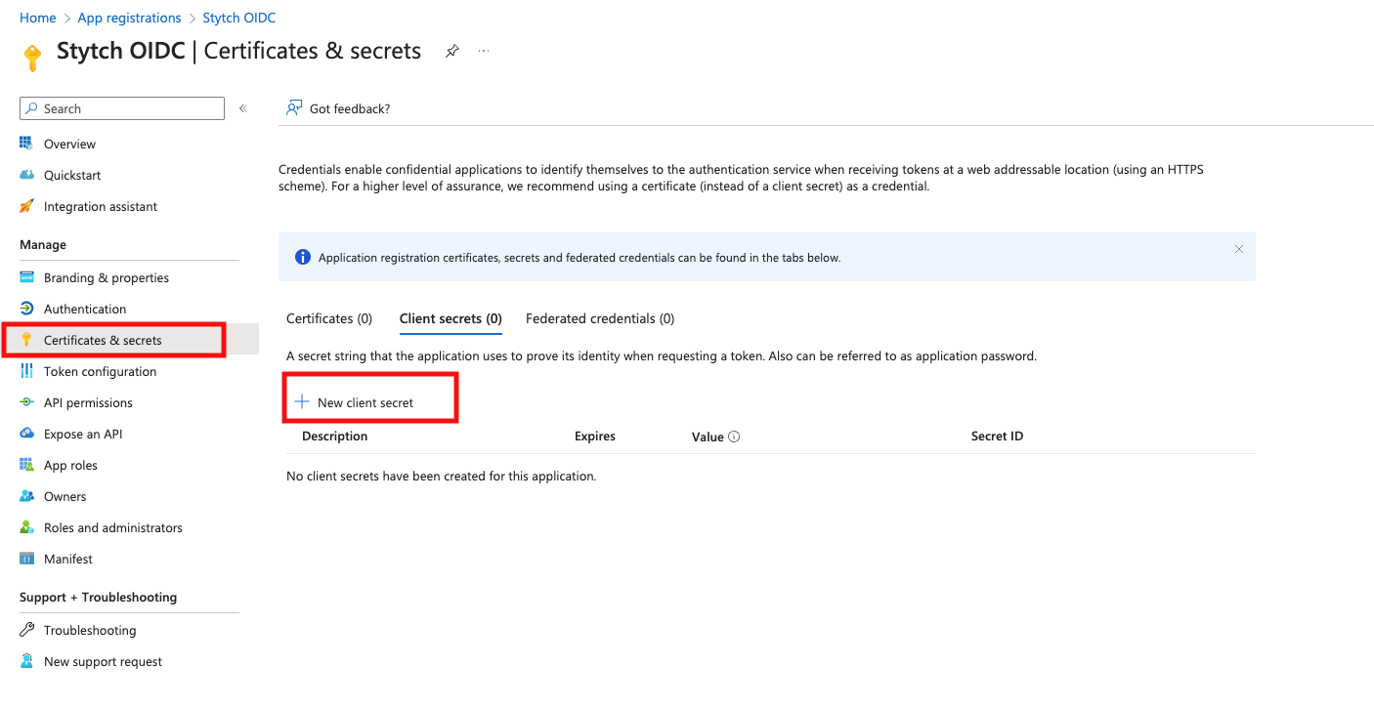
Task: Select the Client secrets tab
Action: (450, 318)
